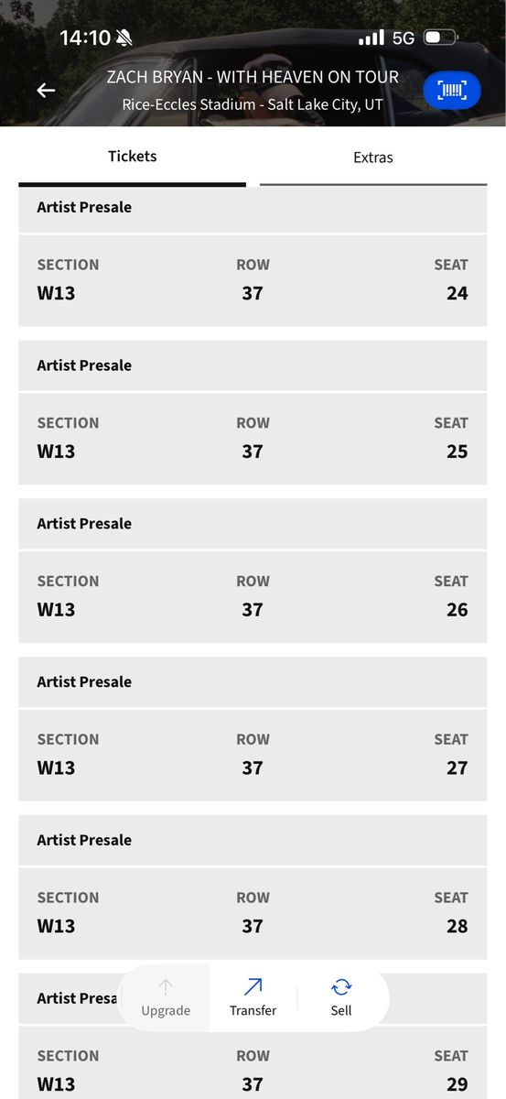Switch to the Extras tab
This screenshot has width=506, height=1099.
click(x=373, y=158)
